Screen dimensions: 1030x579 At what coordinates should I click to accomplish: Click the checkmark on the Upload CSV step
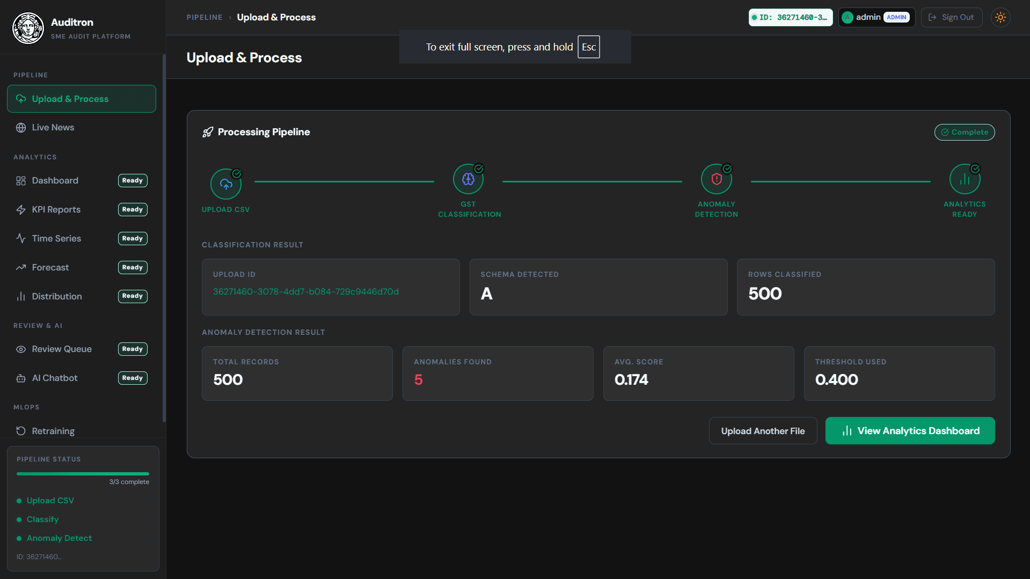coord(237,174)
